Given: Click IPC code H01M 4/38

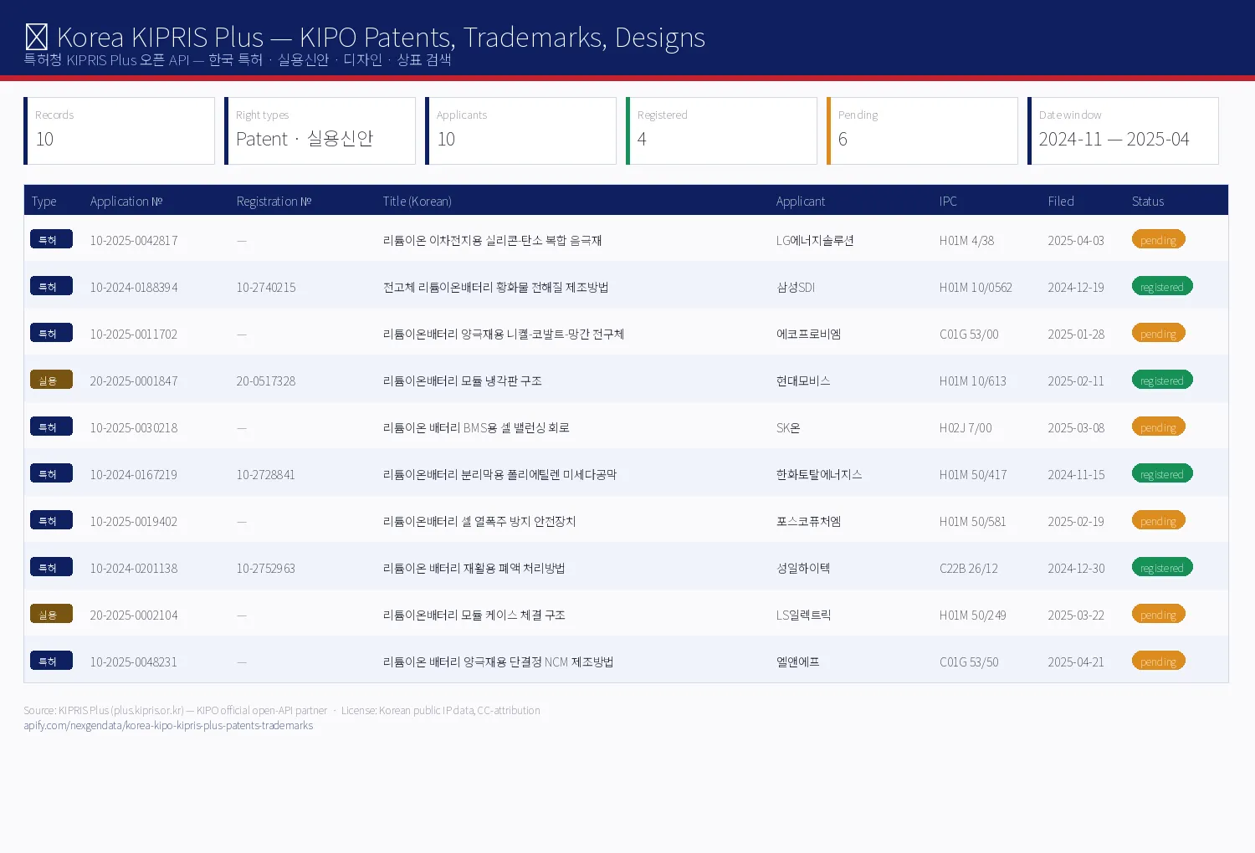Looking at the screenshot, I should pos(966,241).
